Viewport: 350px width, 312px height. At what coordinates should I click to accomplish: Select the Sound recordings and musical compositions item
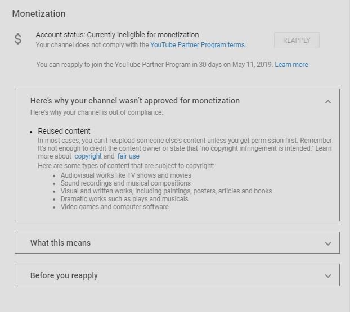(125, 183)
